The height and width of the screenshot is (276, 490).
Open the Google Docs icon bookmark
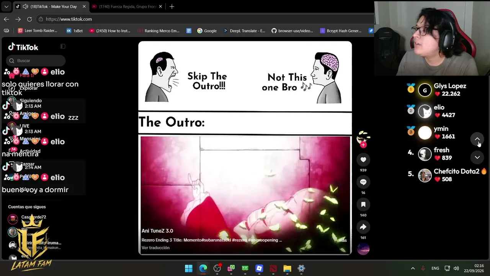click(x=189, y=31)
